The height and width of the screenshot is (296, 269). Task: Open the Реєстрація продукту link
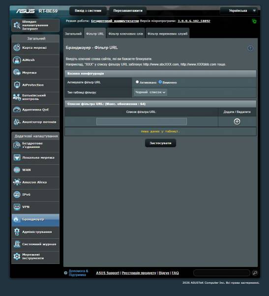point(139,273)
